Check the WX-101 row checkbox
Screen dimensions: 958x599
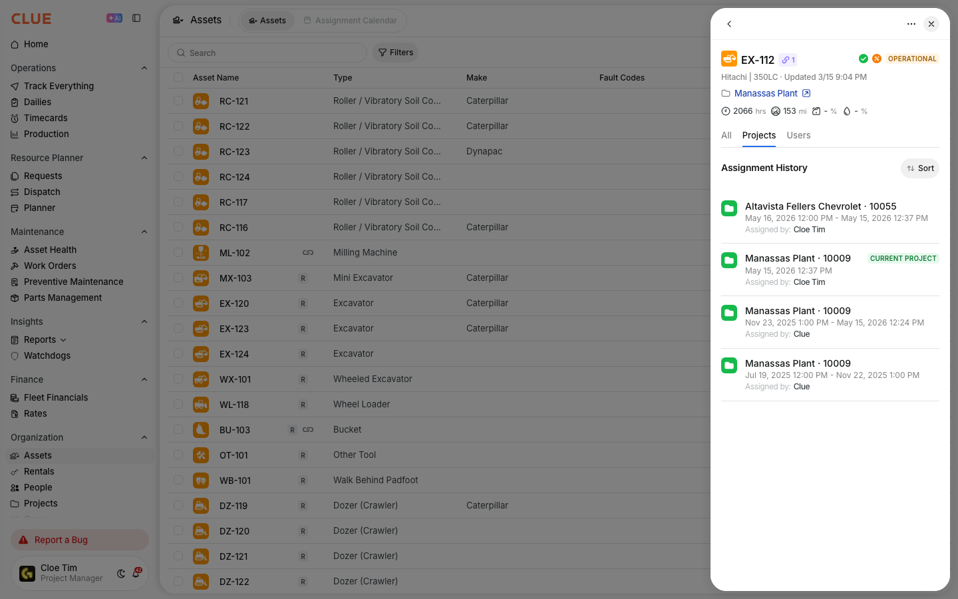point(178,379)
